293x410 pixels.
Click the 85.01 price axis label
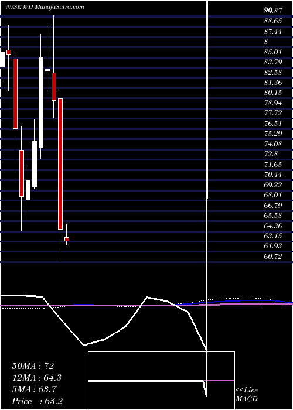coord(273,52)
